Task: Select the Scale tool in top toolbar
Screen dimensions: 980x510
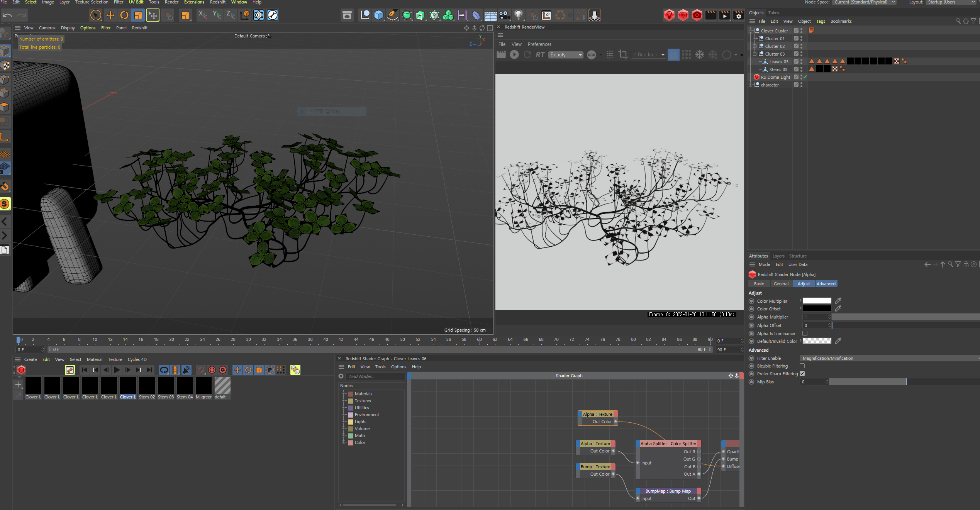Action: (x=138, y=15)
